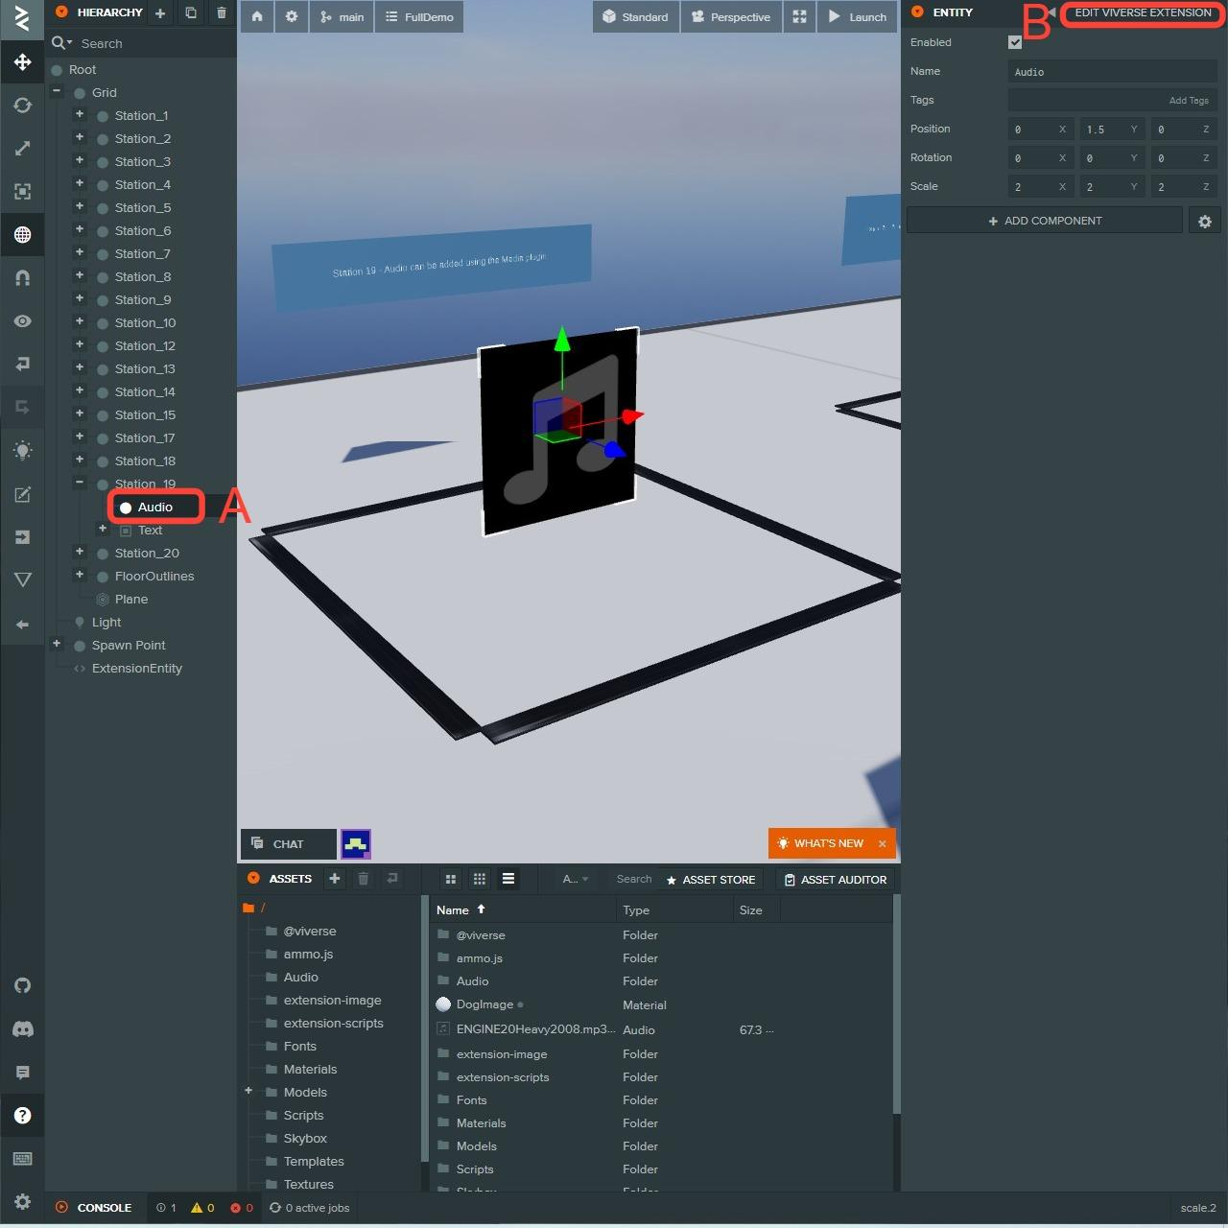
Task: Switch assets to list view
Action: point(508,879)
